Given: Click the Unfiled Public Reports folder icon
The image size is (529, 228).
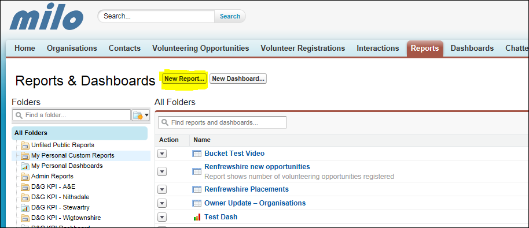Looking at the screenshot, I should coord(25,145).
